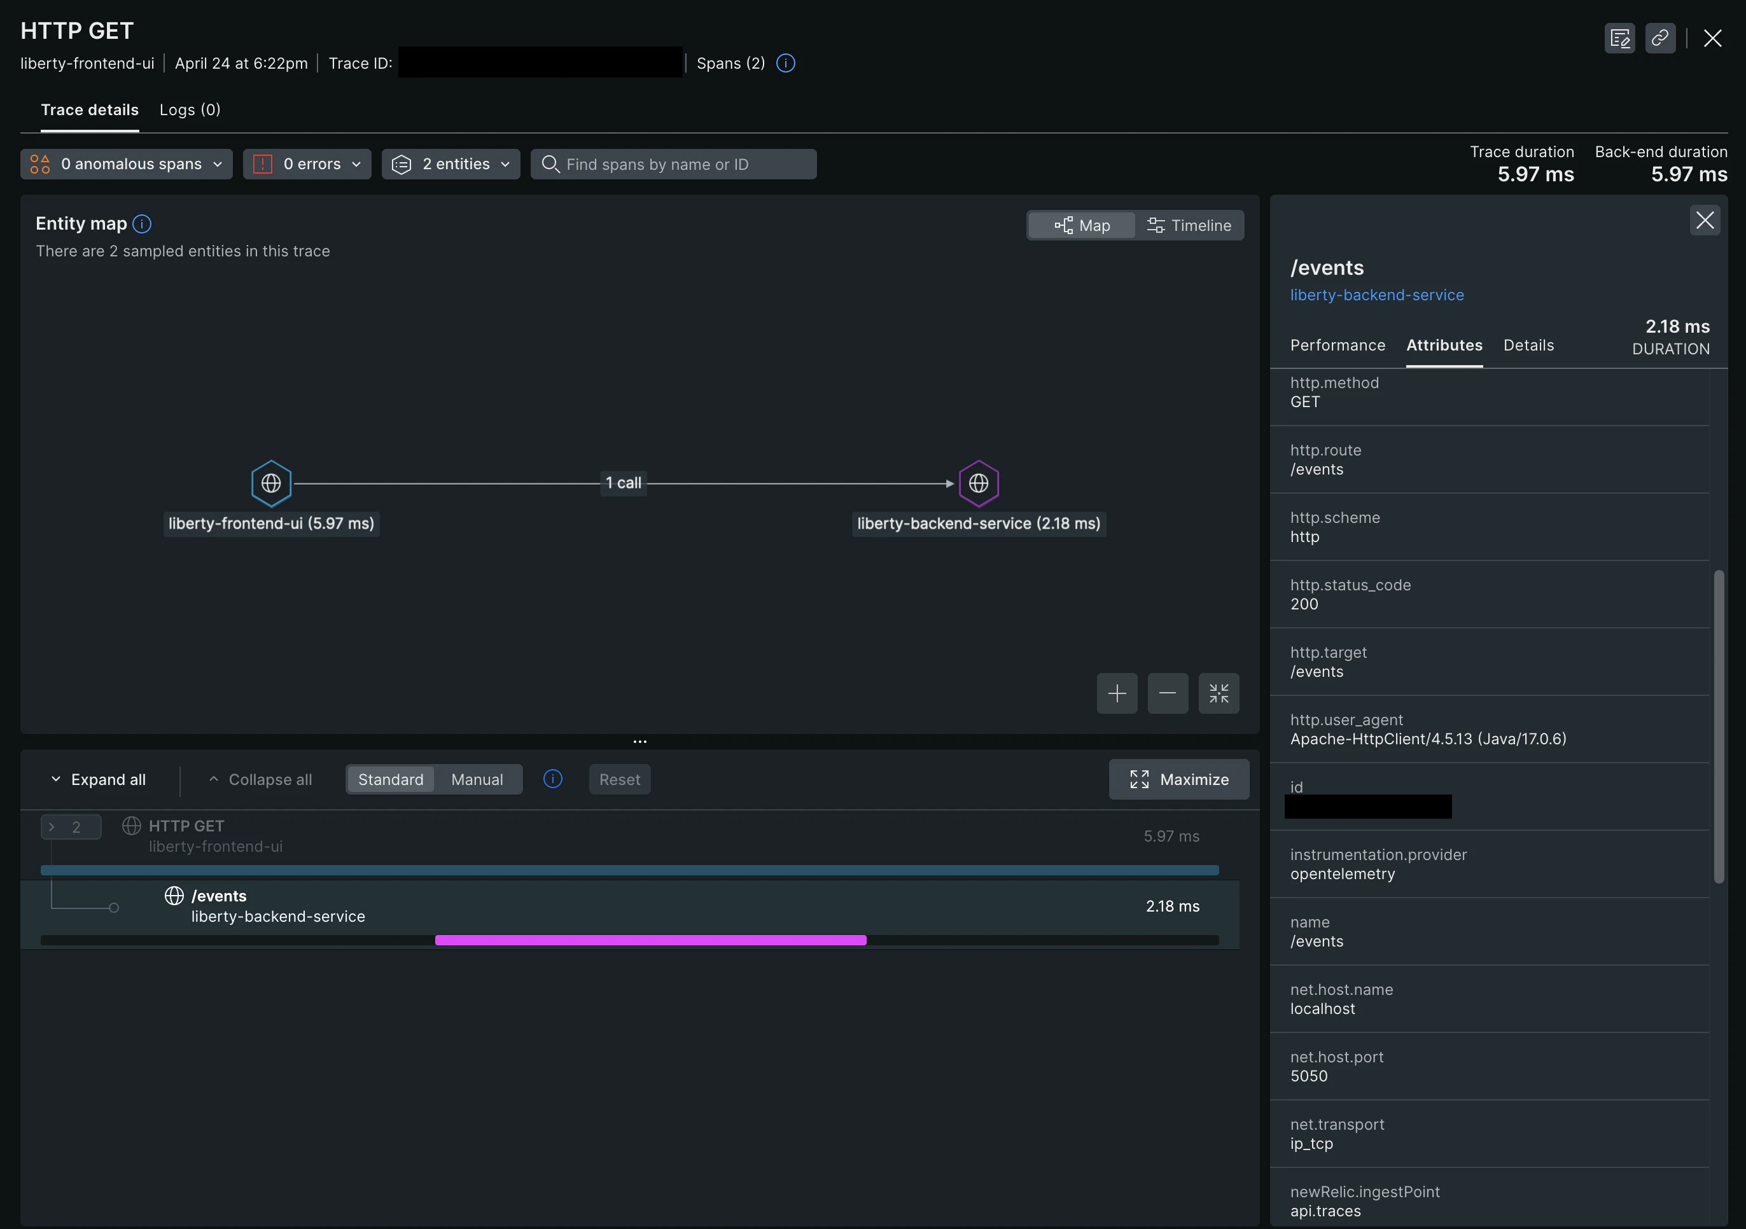Click the Maximize button
This screenshot has height=1229, width=1746.
1178,780
